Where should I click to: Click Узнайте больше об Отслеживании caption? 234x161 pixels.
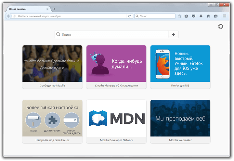[116, 86]
